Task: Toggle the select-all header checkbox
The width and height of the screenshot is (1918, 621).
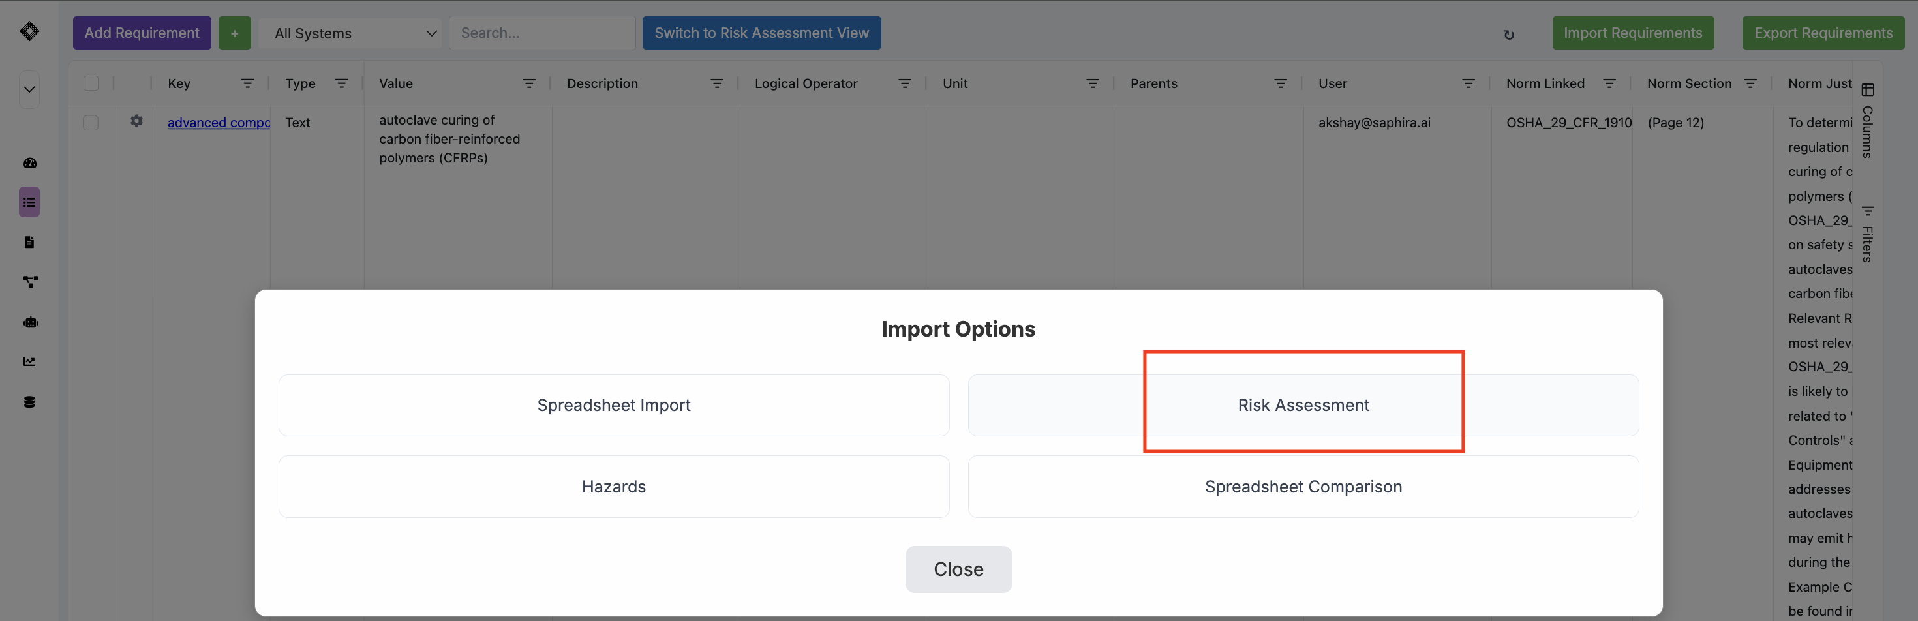Action: tap(91, 83)
